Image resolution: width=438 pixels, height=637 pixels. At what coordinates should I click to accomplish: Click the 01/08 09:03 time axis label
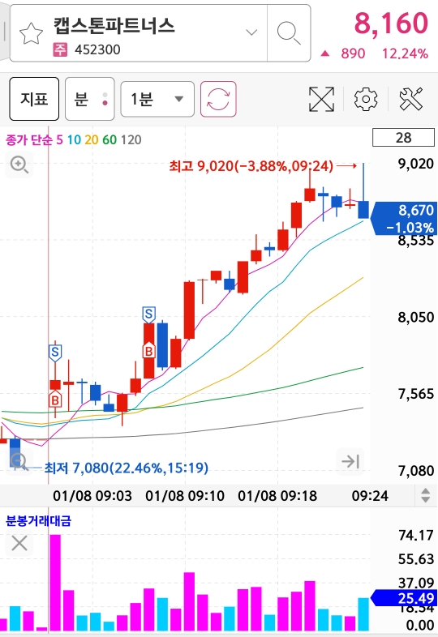pos(92,496)
